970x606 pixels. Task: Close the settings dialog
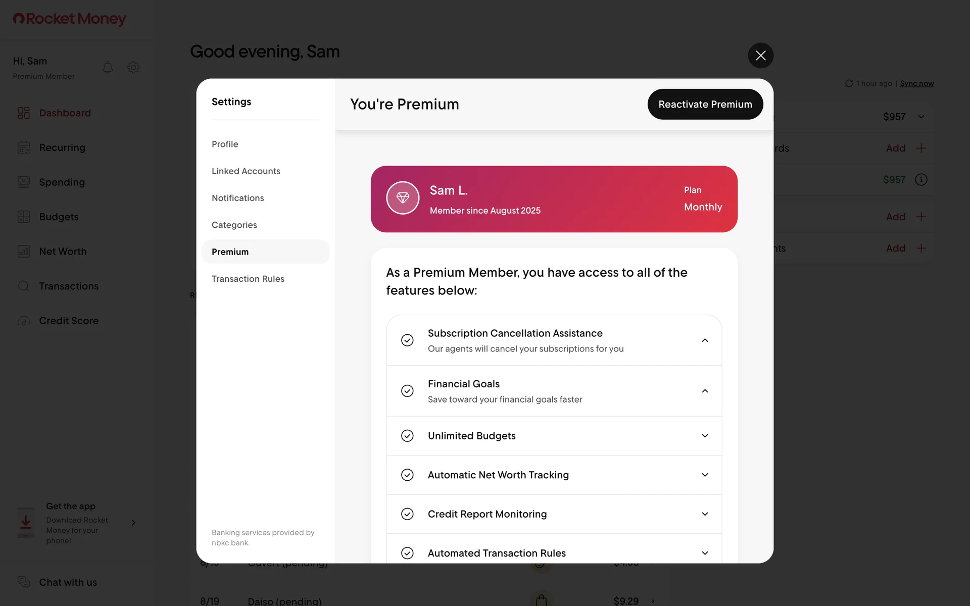coord(761,56)
